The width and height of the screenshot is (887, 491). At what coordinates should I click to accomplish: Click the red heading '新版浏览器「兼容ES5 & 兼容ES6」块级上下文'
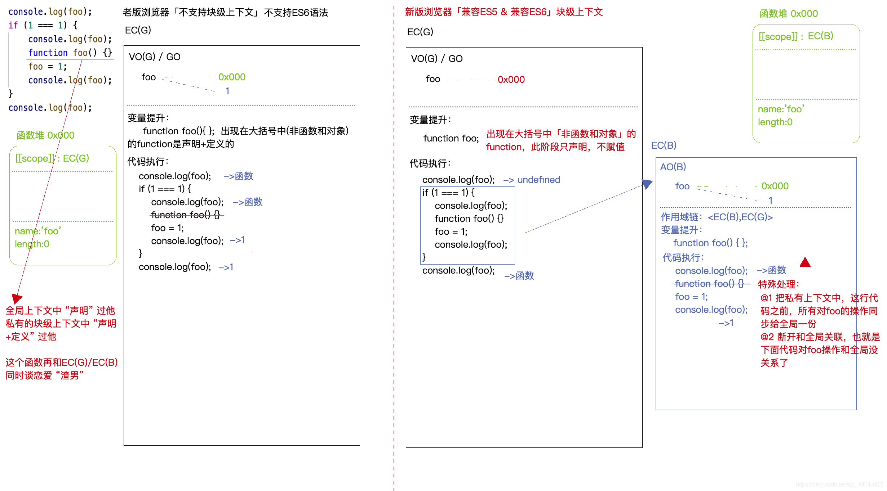(x=504, y=12)
